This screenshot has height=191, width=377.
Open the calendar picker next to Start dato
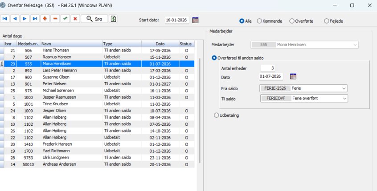196,20
